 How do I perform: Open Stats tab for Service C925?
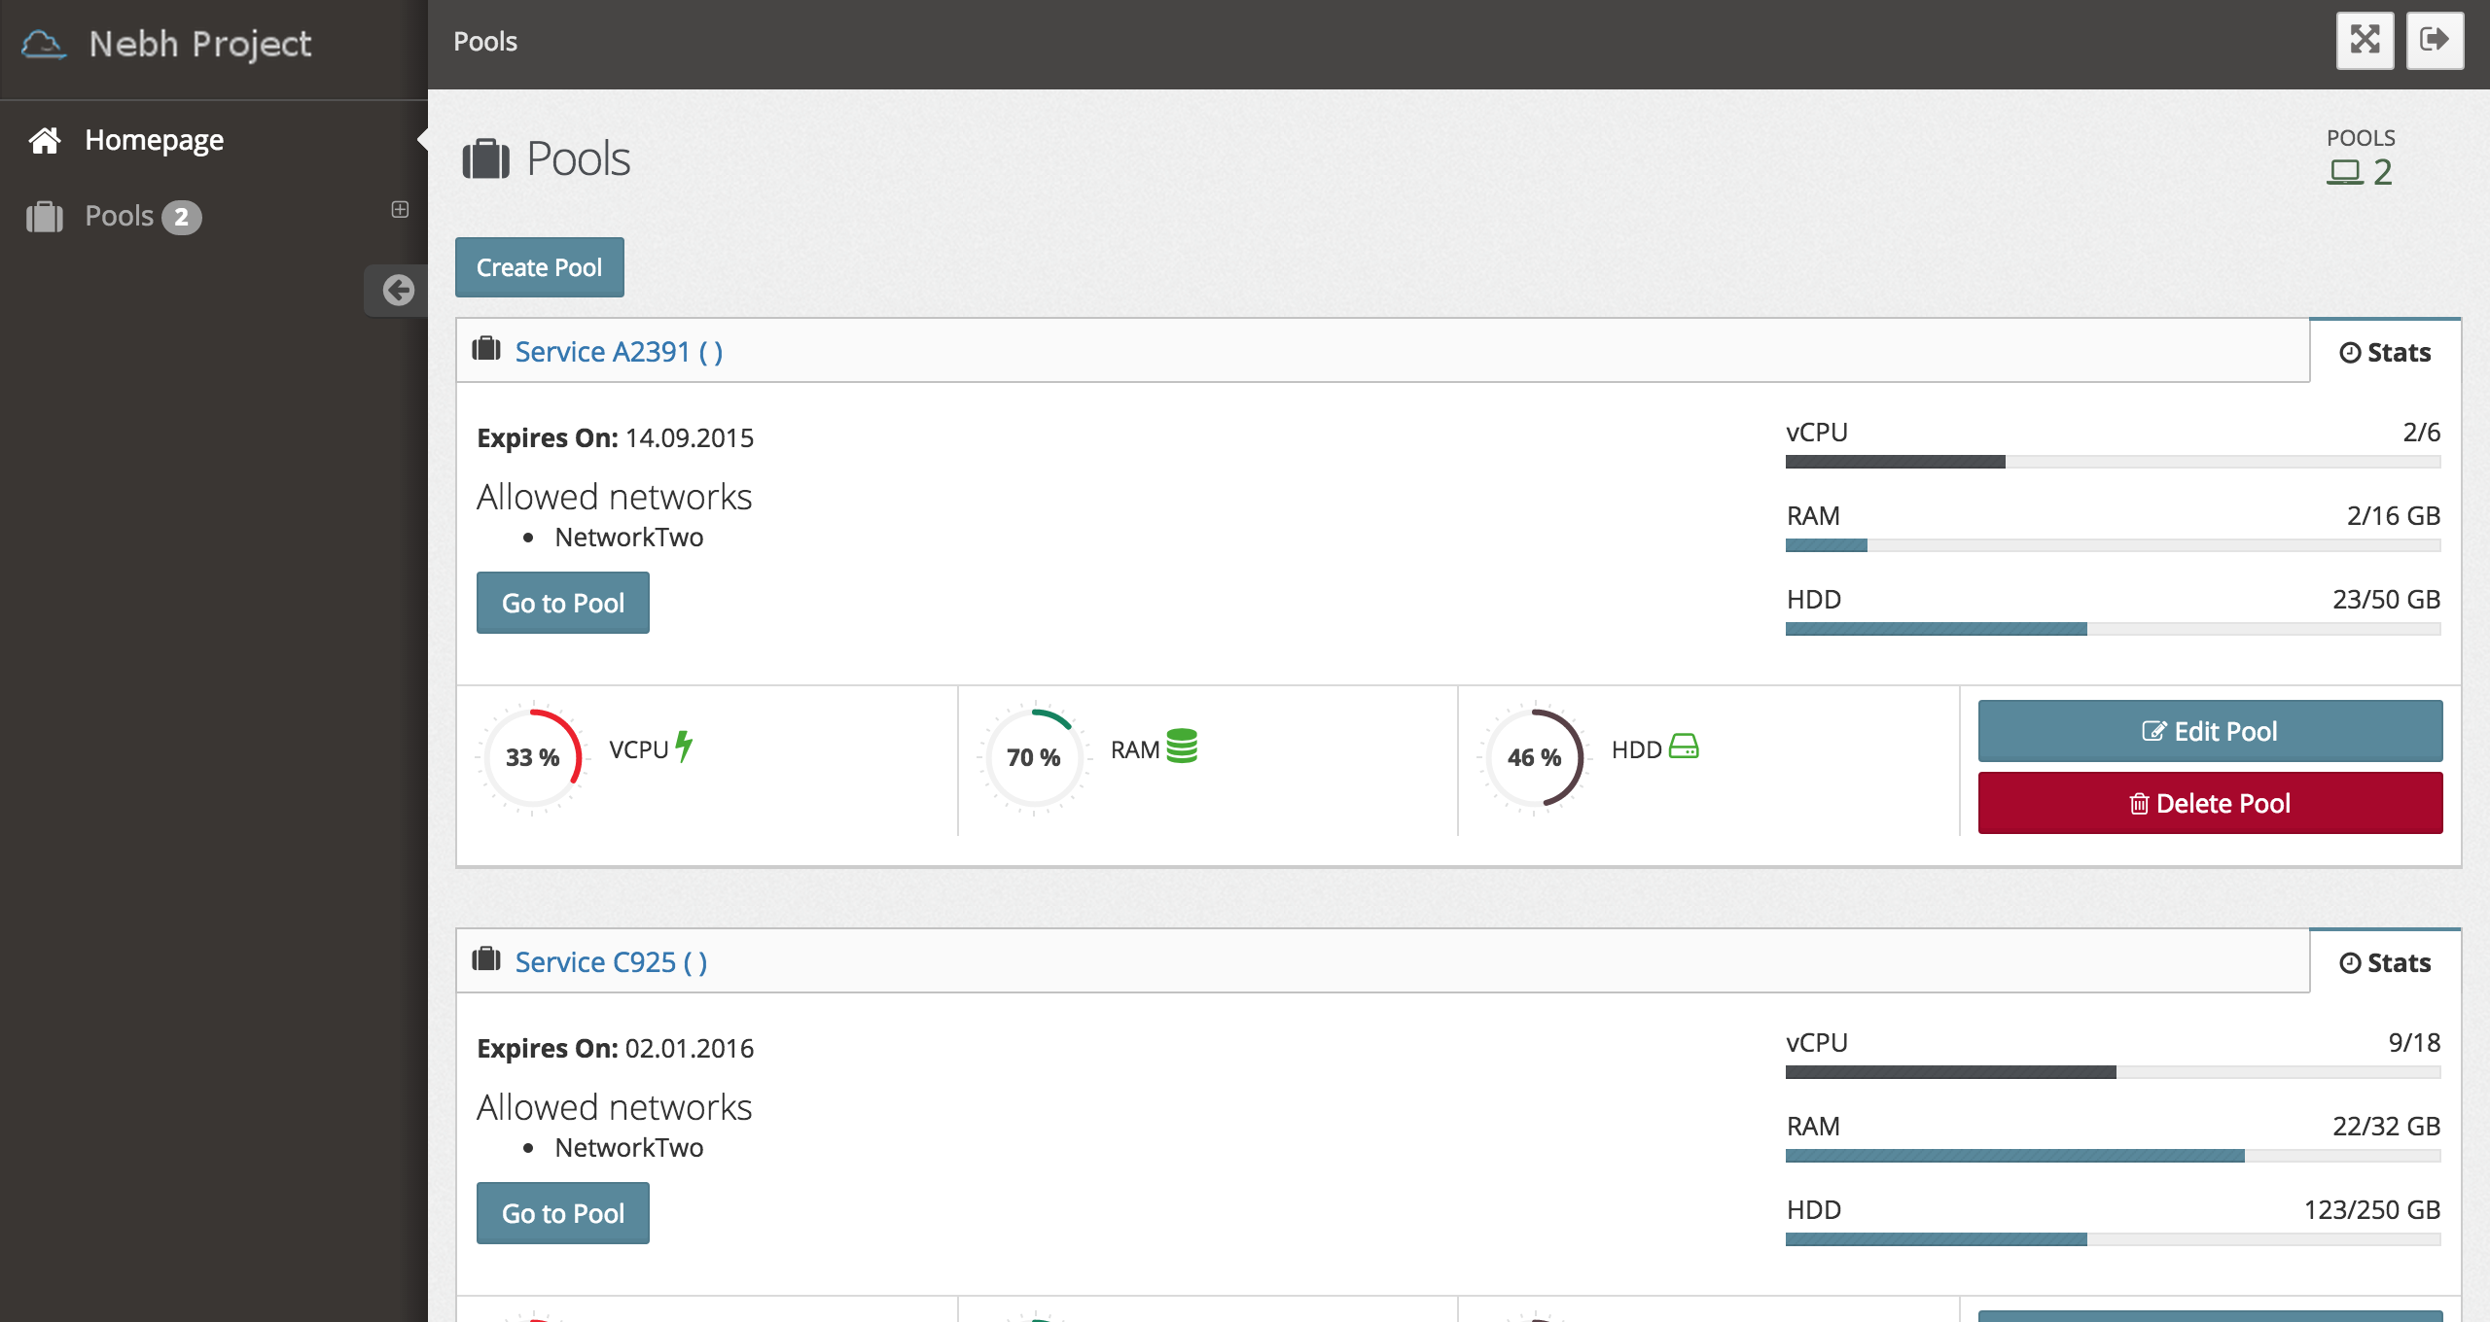pyautogui.click(x=2385, y=962)
